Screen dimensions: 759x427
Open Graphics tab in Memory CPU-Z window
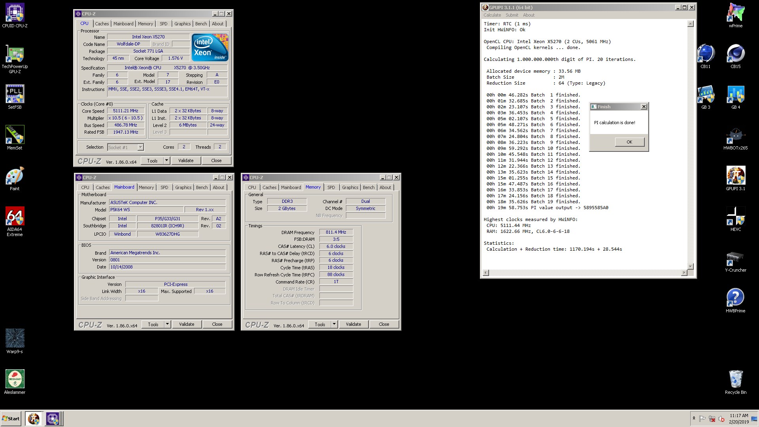point(350,187)
